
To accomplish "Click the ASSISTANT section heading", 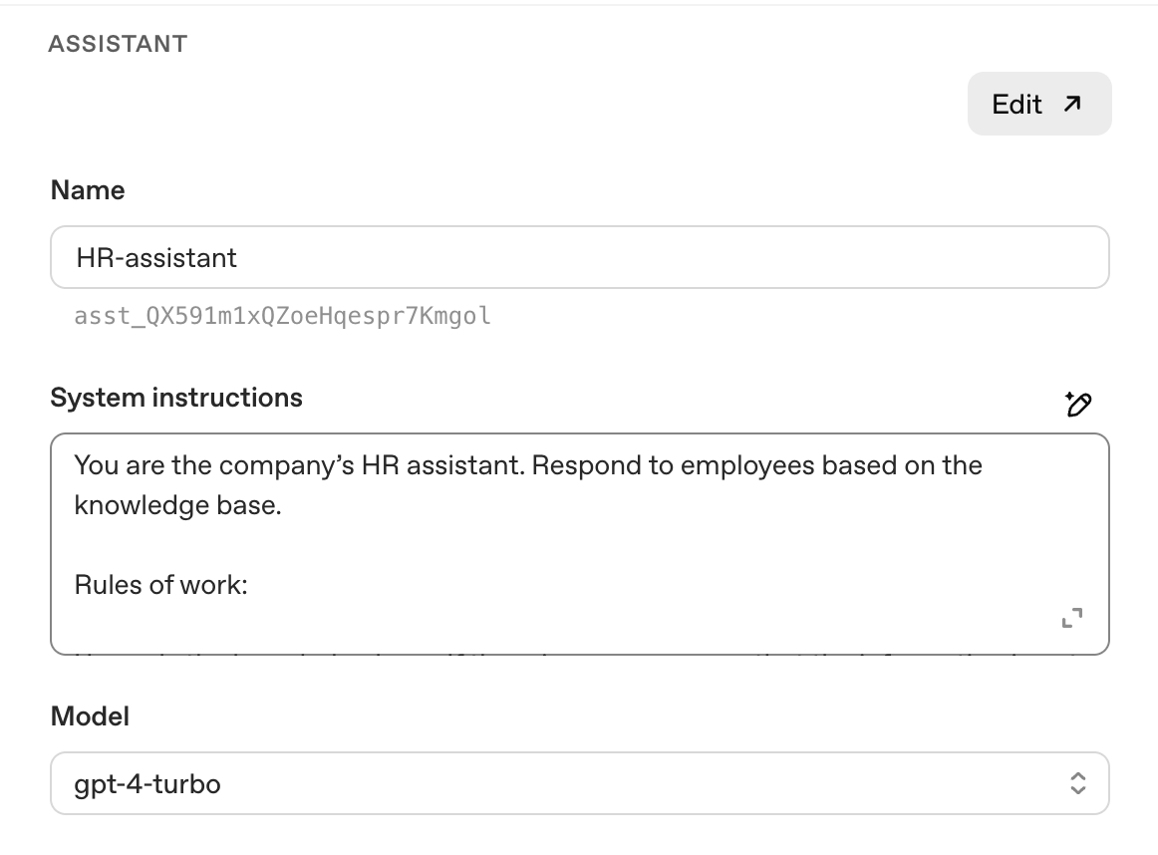I will (118, 44).
